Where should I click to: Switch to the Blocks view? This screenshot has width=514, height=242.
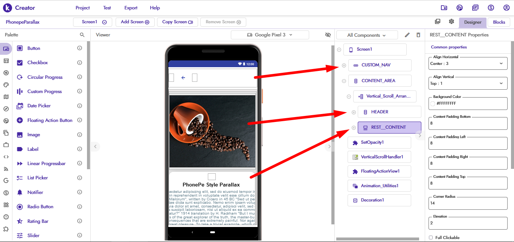pyautogui.click(x=499, y=22)
